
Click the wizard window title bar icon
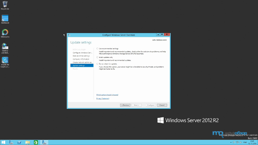coord(69,35)
